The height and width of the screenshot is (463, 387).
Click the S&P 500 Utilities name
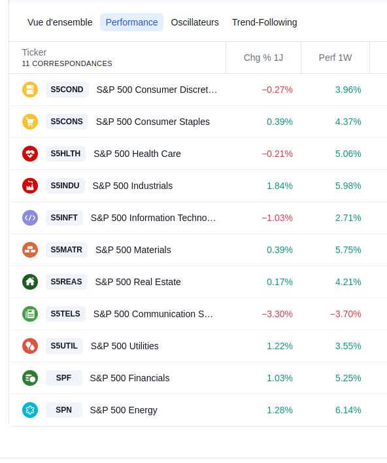125,346
